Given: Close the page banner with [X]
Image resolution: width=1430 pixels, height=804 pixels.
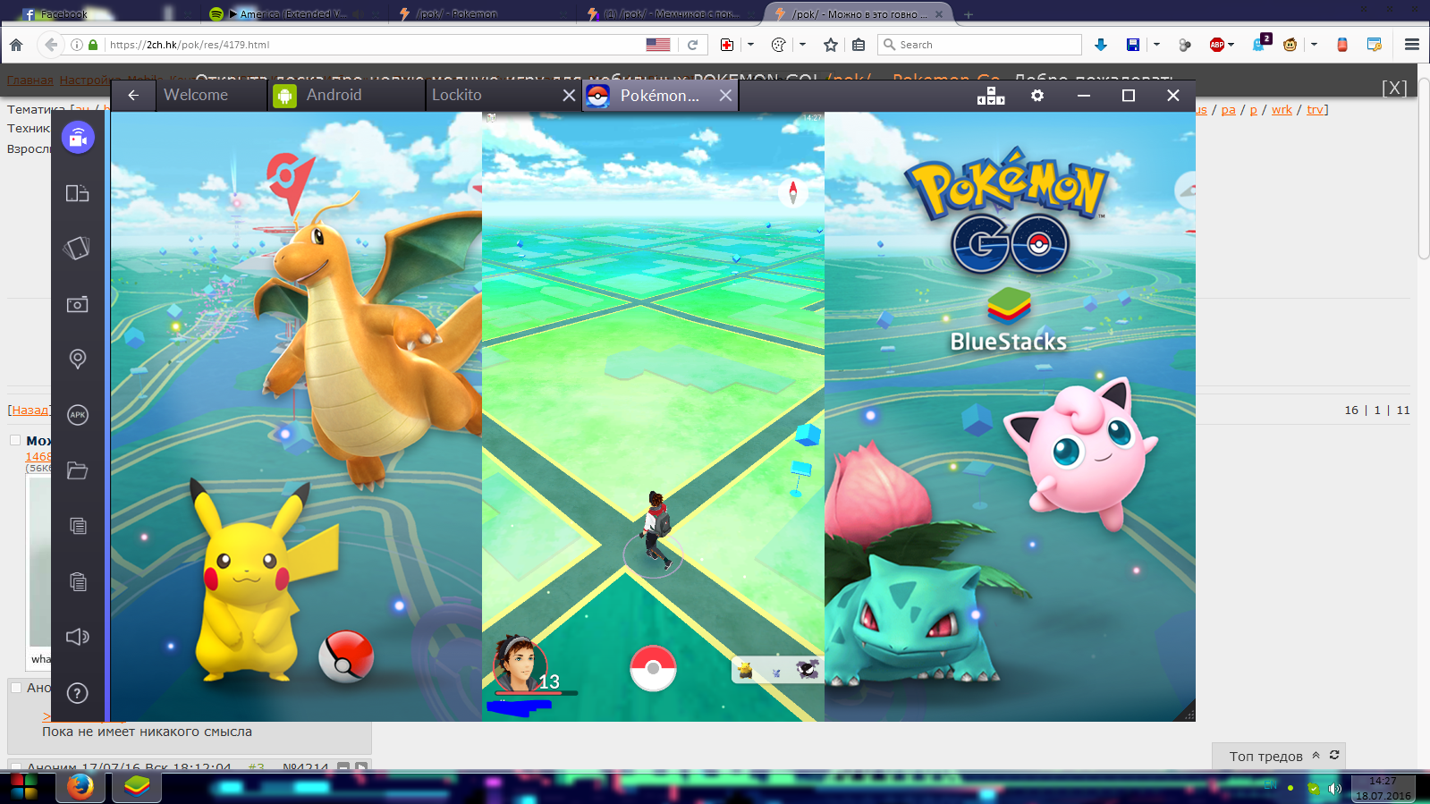Looking at the screenshot, I should point(1394,88).
